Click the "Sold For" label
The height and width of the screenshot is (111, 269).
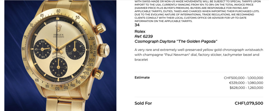point(143,103)
